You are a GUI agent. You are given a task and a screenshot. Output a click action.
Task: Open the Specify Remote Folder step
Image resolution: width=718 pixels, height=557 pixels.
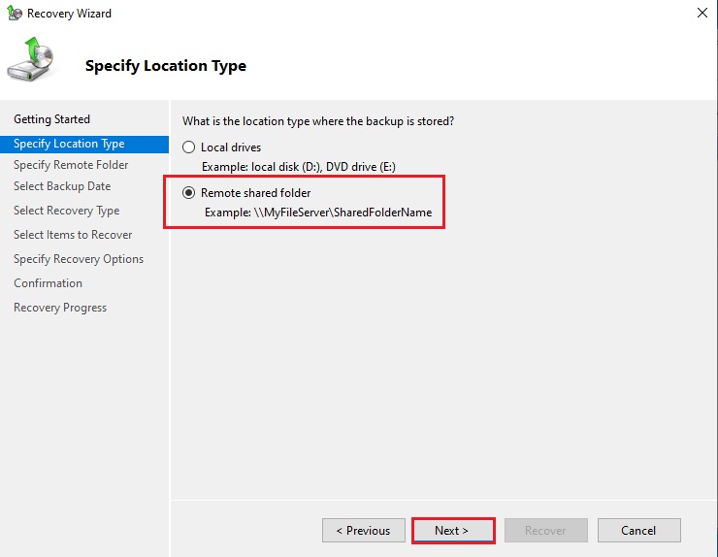71,165
